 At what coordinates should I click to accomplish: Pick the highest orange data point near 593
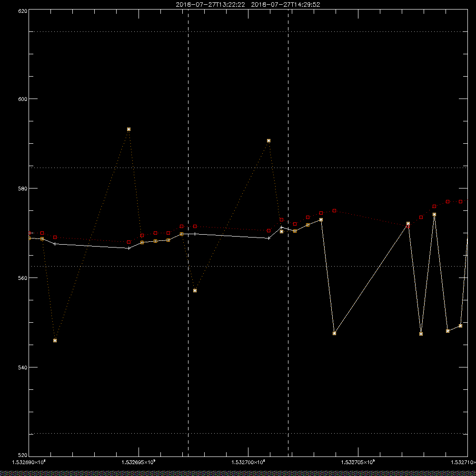(129, 129)
